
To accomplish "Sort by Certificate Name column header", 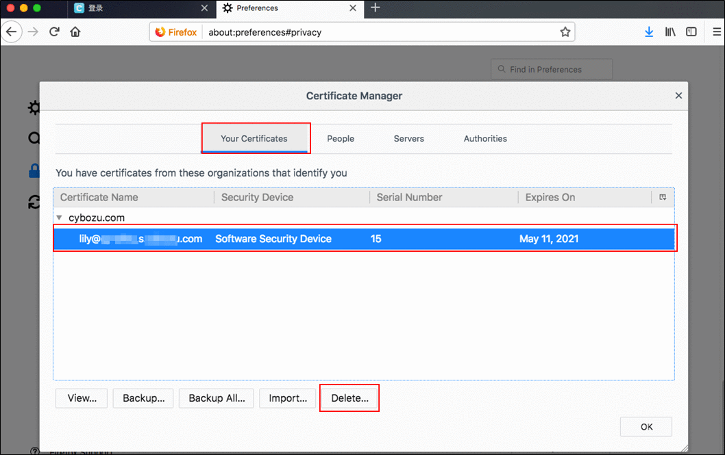I will pyautogui.click(x=134, y=198).
